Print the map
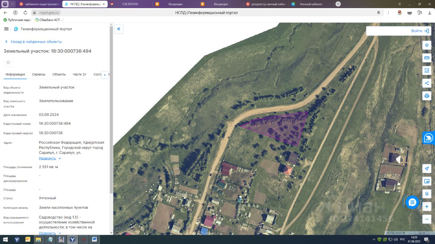Image resolution: width=435 pixels, height=244 pixels. [427, 96]
